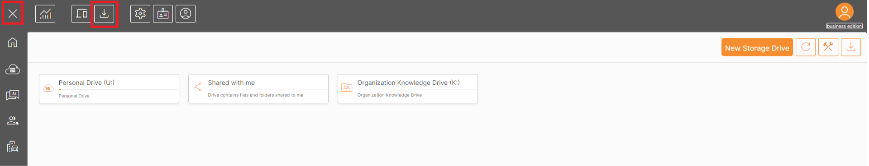
Task: Open the settings gear icon
Action: pos(140,14)
